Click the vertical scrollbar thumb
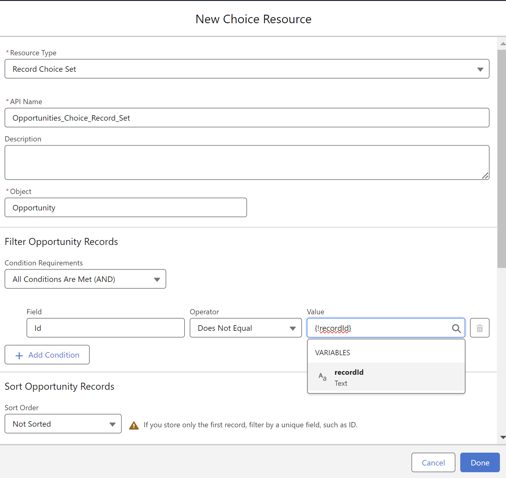This screenshot has height=478, width=506. (x=502, y=159)
